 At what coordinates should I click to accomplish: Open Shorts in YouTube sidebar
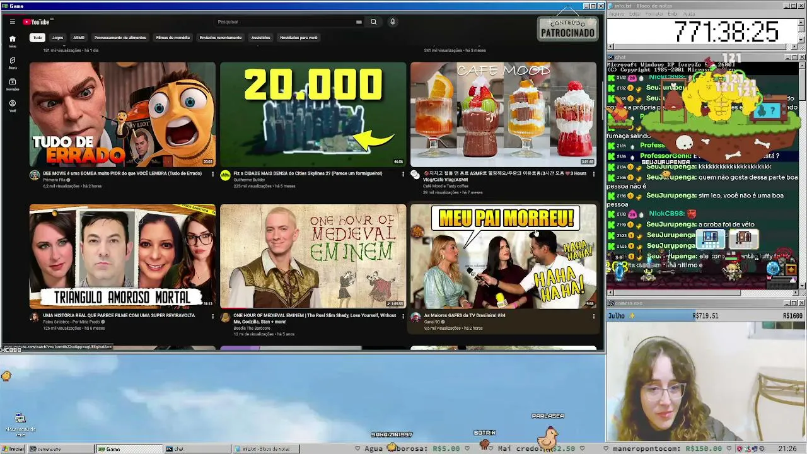(x=12, y=62)
